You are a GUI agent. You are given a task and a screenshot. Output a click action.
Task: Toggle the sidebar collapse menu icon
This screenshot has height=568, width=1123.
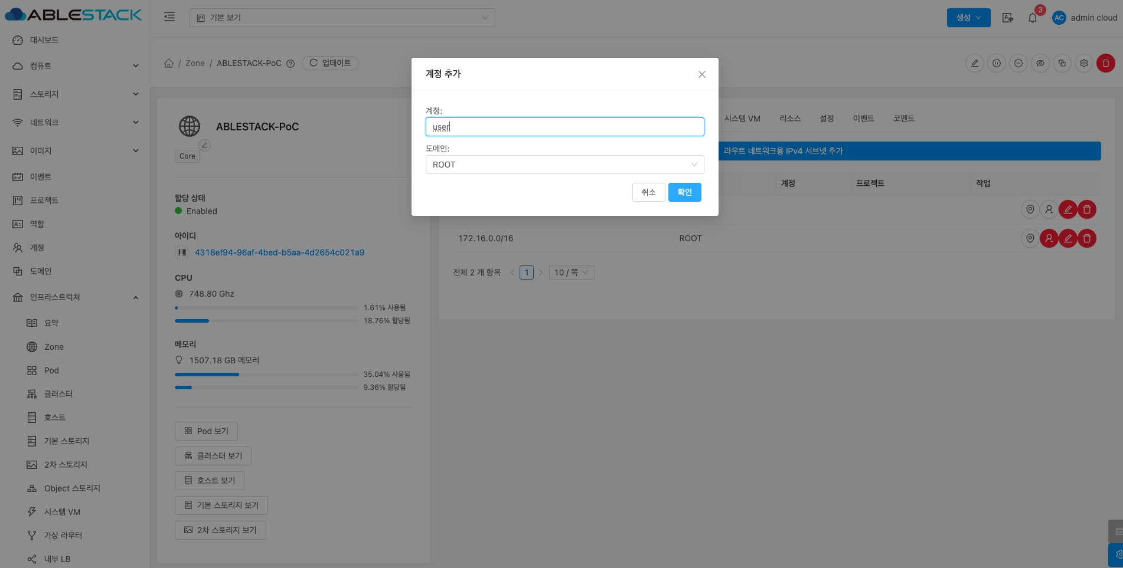[x=169, y=17]
